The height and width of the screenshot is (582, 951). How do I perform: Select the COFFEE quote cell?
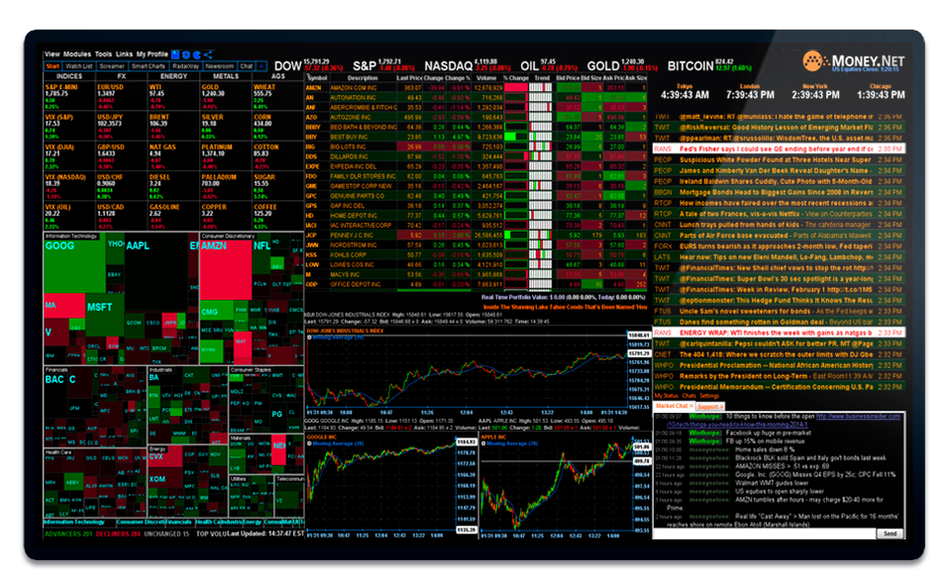(x=277, y=217)
